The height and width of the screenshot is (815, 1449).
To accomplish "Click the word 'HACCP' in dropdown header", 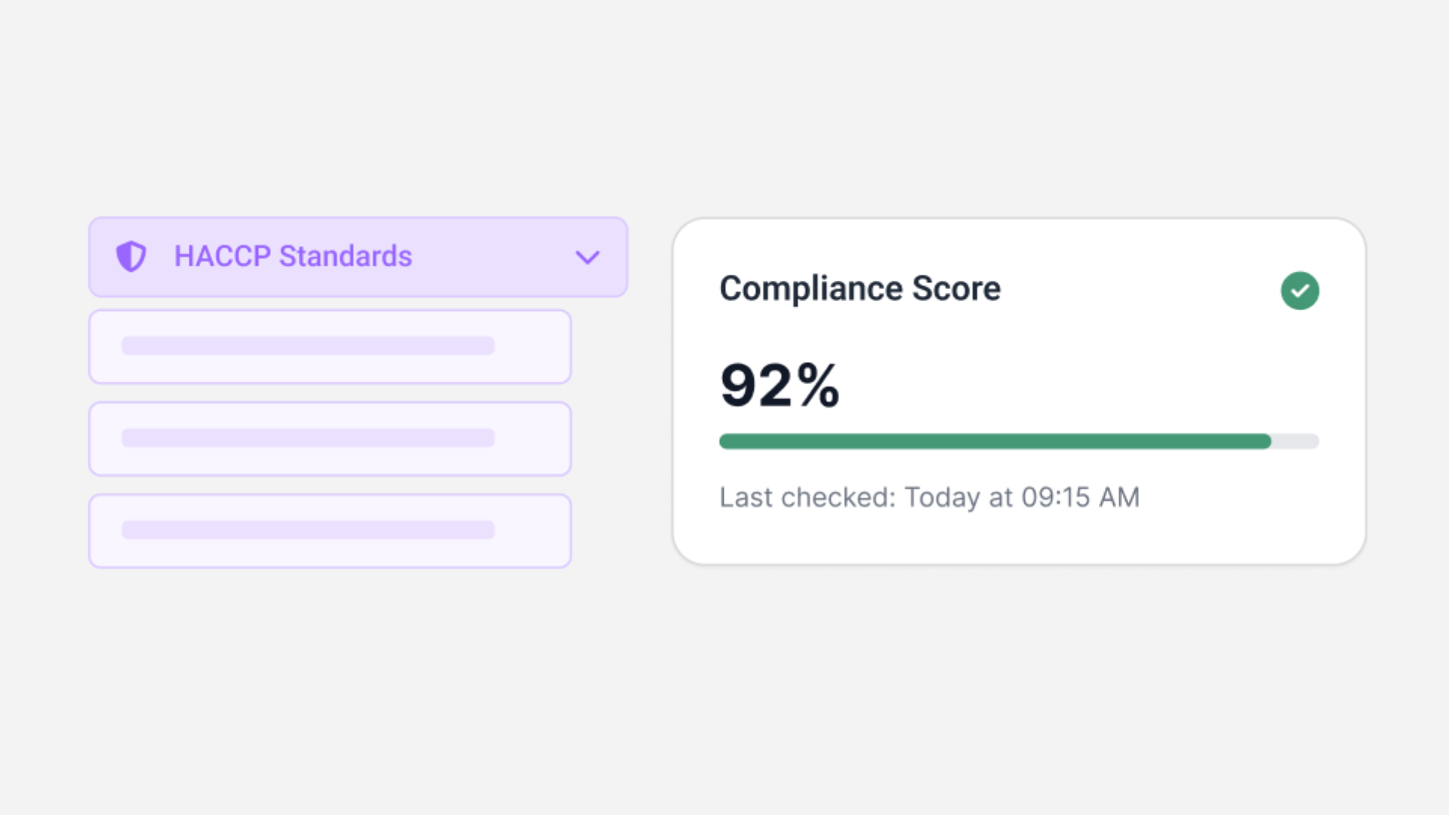I will coord(222,257).
